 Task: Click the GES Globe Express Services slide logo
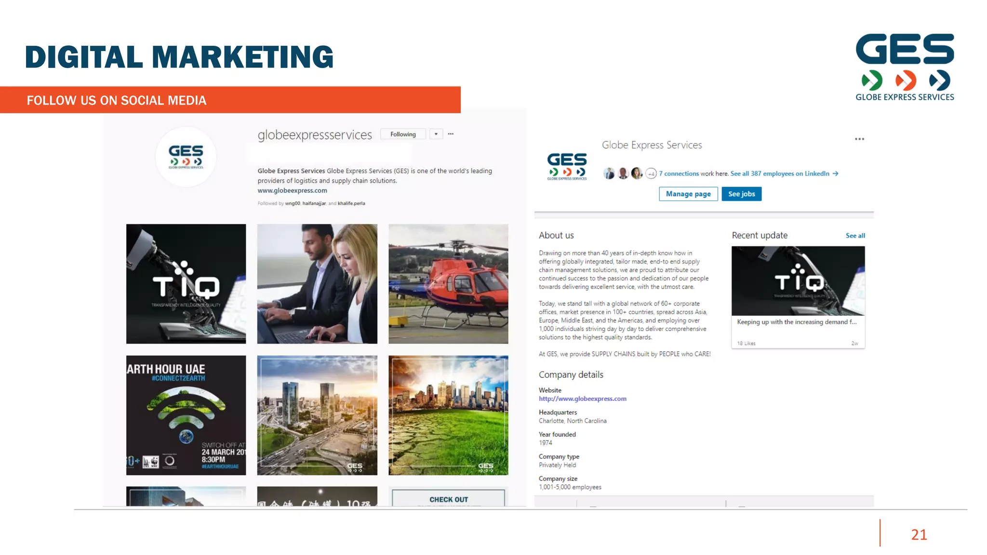(x=905, y=67)
